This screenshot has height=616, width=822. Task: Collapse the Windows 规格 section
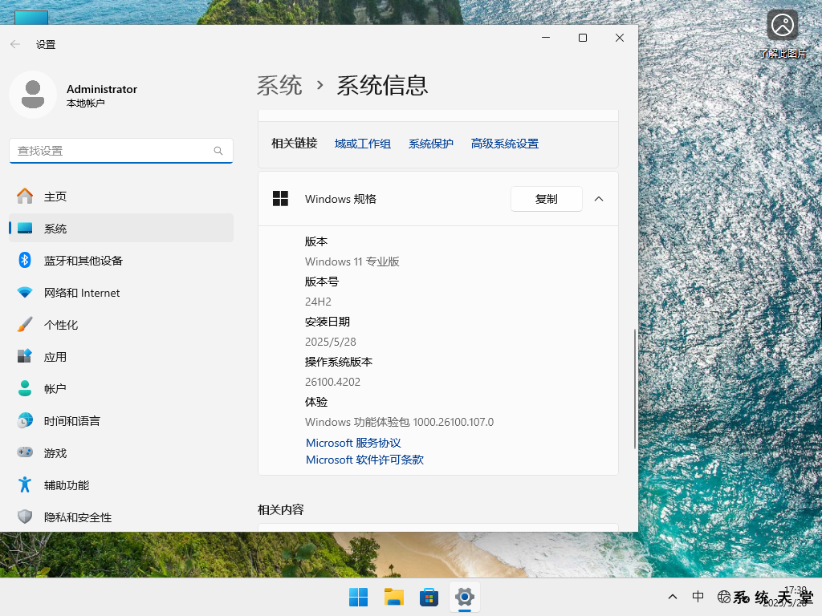click(x=599, y=199)
